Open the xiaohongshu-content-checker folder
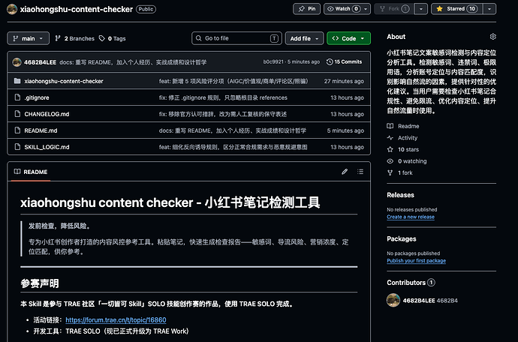518x342 pixels. click(64, 81)
